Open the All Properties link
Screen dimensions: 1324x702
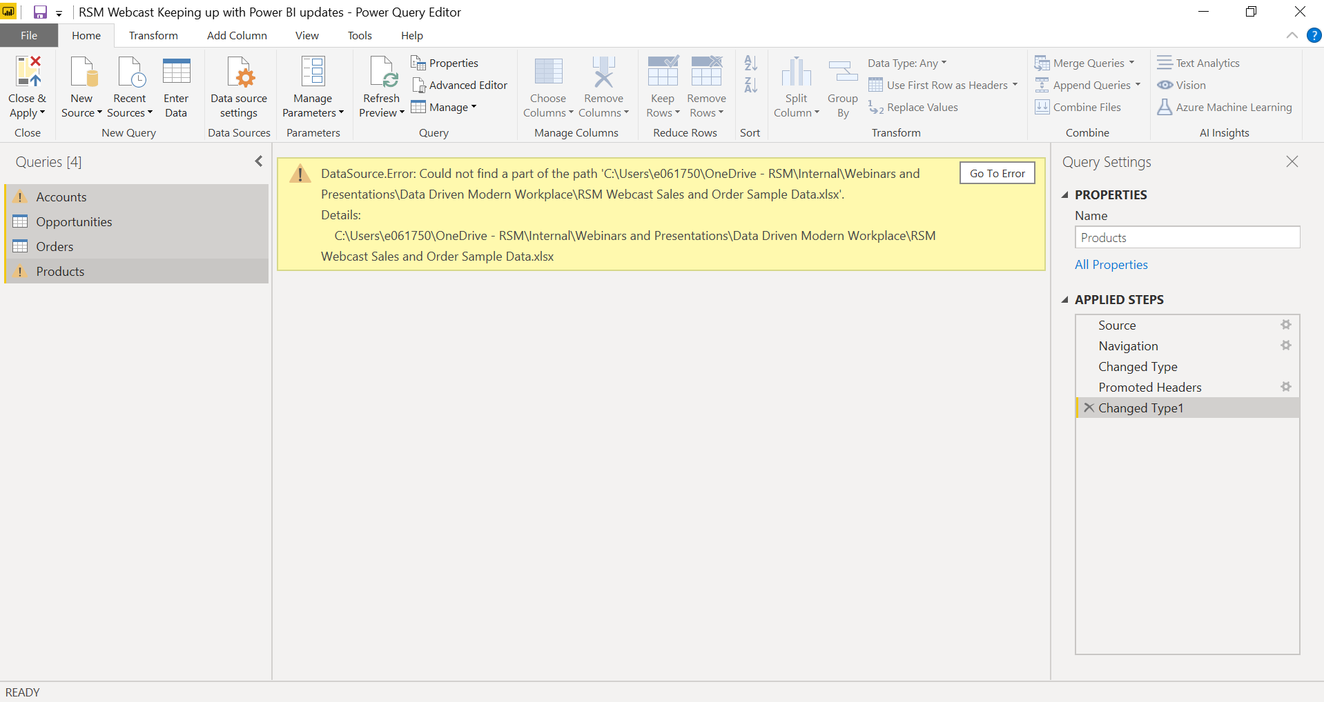pyautogui.click(x=1111, y=265)
